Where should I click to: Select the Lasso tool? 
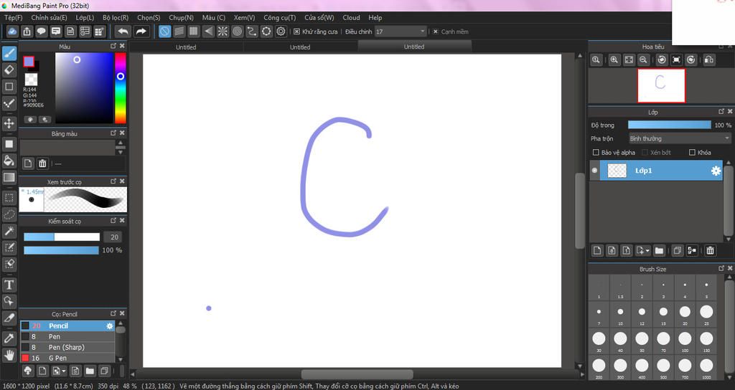click(x=9, y=214)
